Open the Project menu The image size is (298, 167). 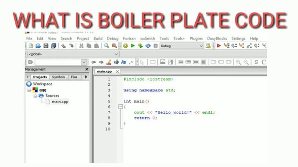click(83, 39)
